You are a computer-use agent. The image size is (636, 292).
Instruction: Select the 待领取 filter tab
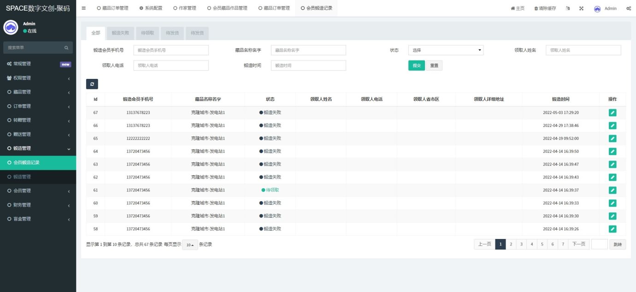click(x=147, y=33)
